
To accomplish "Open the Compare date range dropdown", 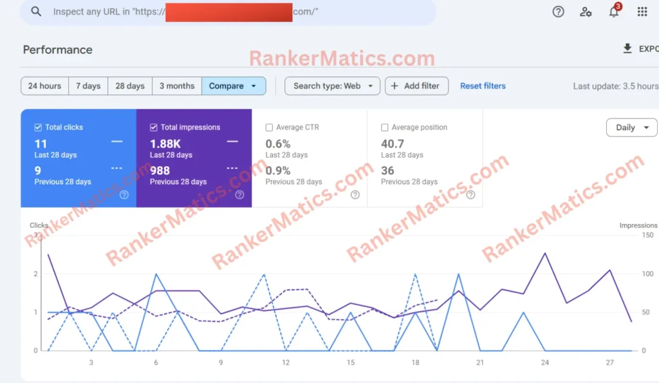I will pos(234,86).
